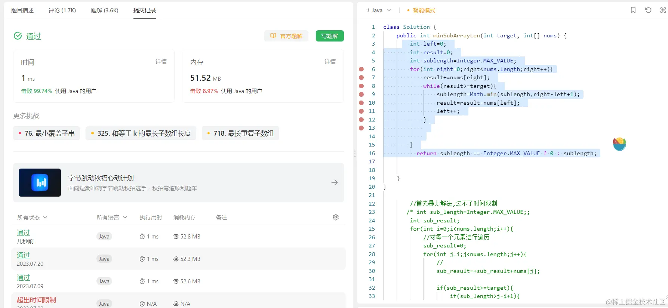
Task: Click the 消耗内存 column header
Action: pyautogui.click(x=185, y=217)
